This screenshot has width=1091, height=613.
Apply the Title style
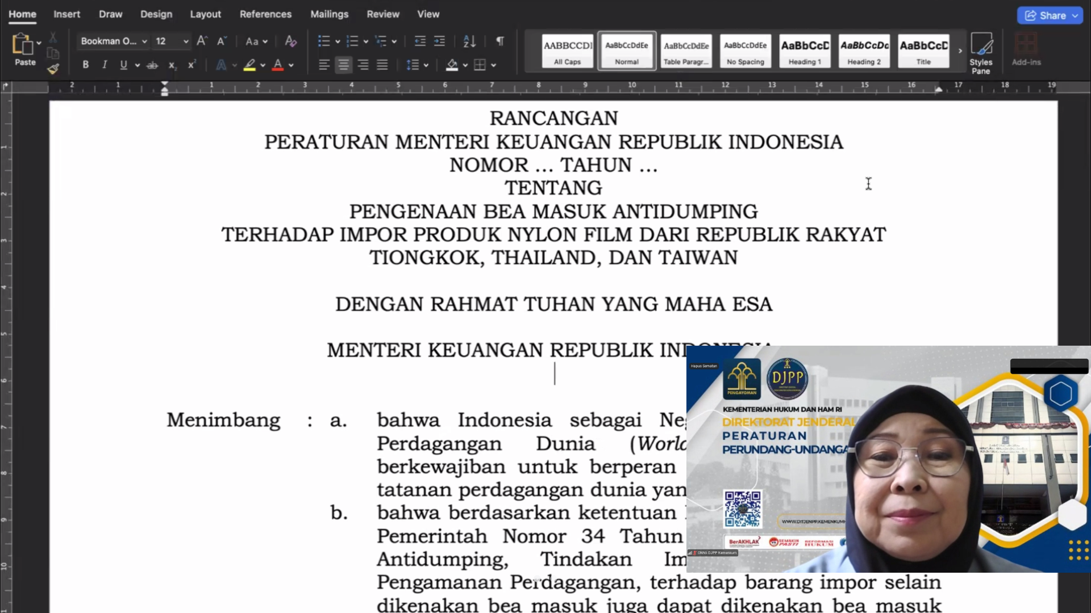tap(923, 51)
